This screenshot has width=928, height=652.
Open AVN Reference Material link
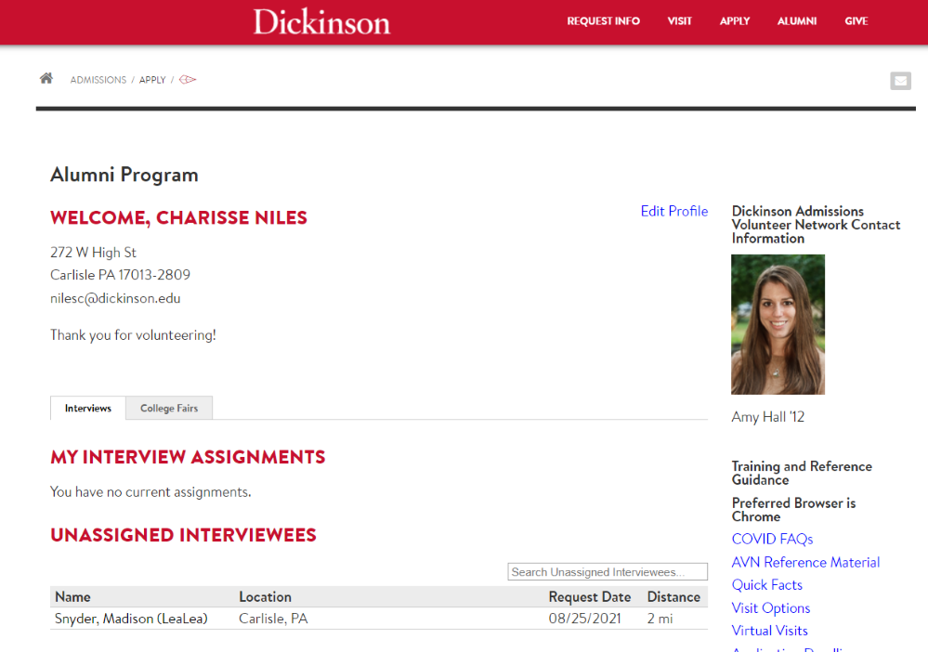[x=805, y=562]
